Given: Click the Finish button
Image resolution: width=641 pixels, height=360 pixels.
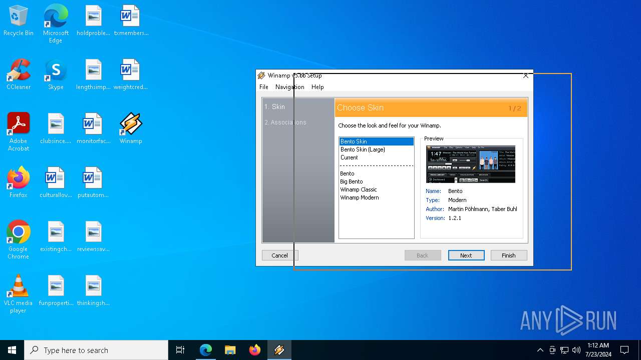Looking at the screenshot, I should pos(509,255).
